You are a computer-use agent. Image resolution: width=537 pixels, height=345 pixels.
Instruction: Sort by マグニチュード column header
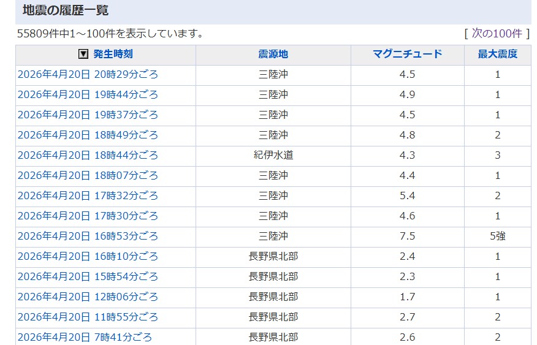[x=407, y=54]
